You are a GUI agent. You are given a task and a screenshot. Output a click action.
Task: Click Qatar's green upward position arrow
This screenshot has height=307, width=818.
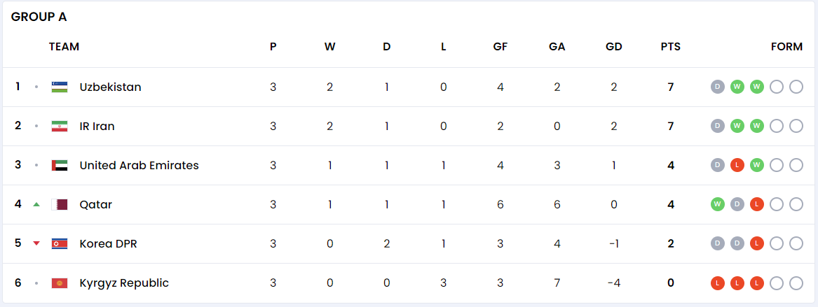(36, 204)
